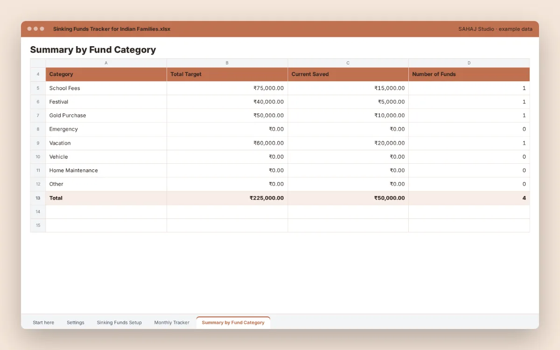Select the Summary by Fund Category tab
The height and width of the screenshot is (350, 560).
click(233, 322)
